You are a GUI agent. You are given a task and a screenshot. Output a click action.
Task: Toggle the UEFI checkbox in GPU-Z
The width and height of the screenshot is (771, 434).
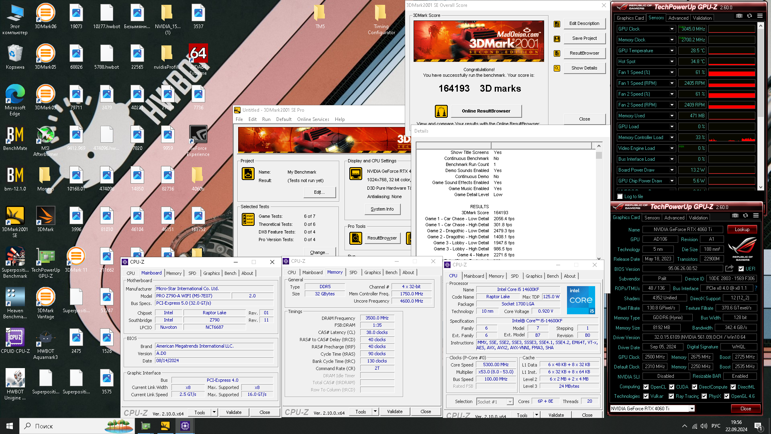tap(741, 269)
